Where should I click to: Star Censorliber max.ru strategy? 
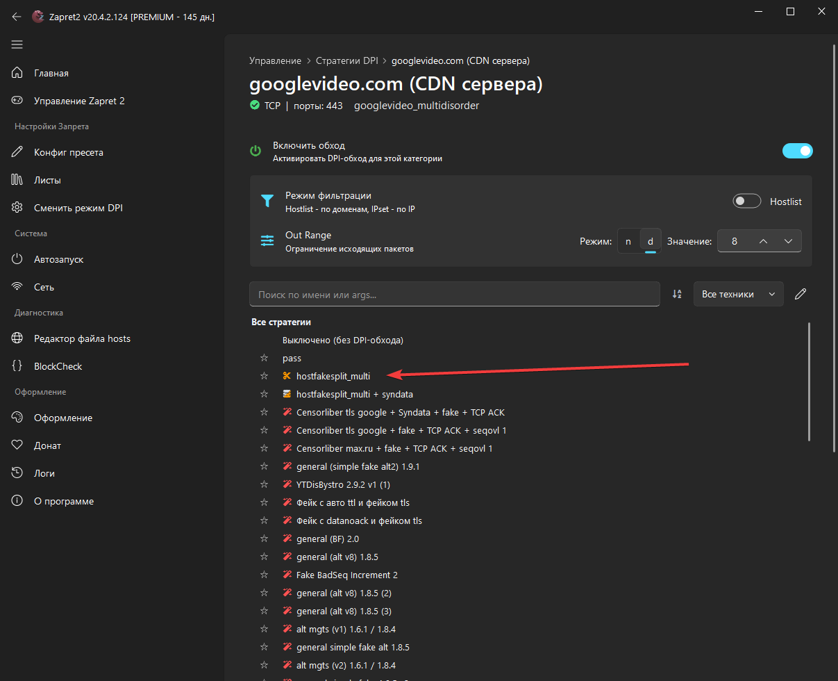pos(264,448)
